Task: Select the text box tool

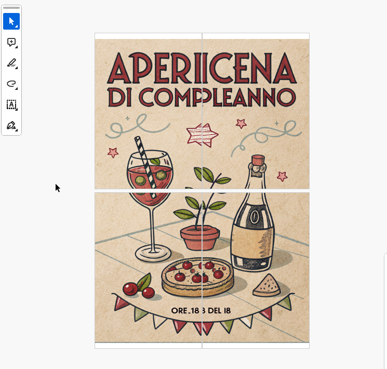Action: pyautogui.click(x=11, y=104)
